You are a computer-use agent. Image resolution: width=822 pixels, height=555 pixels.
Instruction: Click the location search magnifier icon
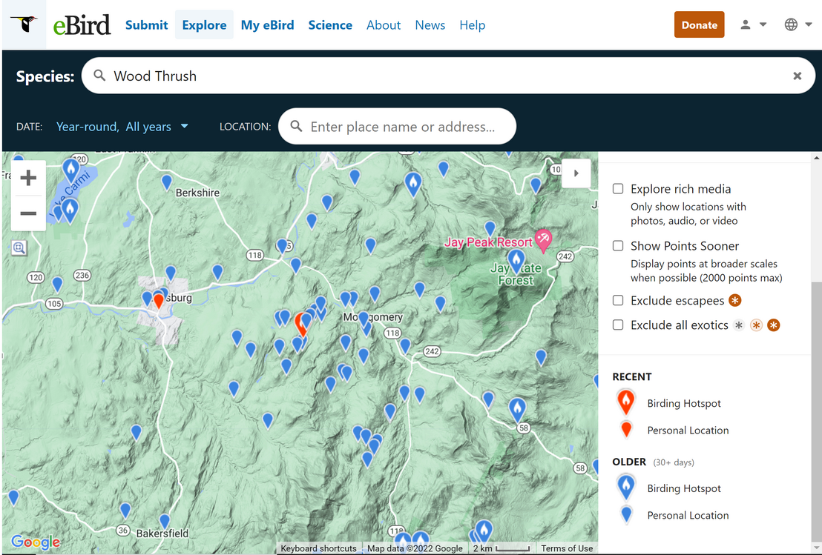click(x=296, y=126)
